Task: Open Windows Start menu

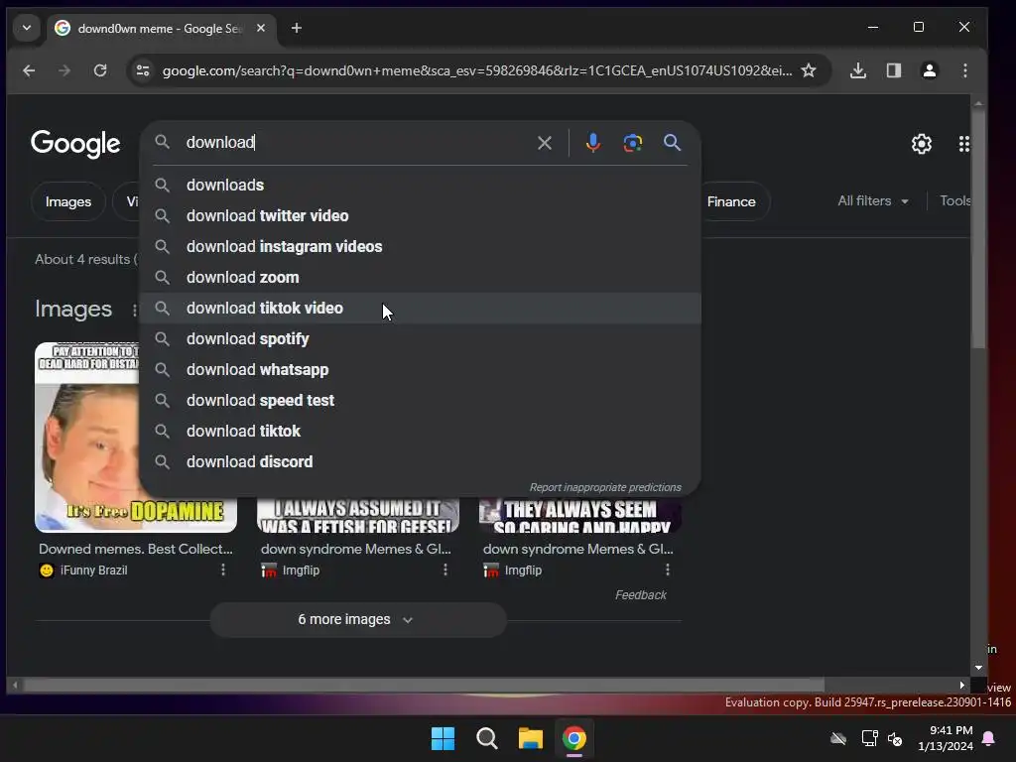Action: 444,738
